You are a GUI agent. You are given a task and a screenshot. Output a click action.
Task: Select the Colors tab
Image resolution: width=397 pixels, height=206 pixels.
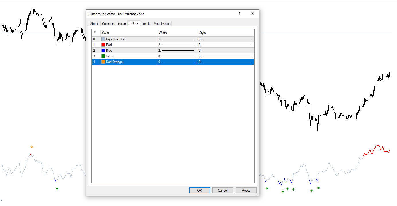[x=134, y=23]
